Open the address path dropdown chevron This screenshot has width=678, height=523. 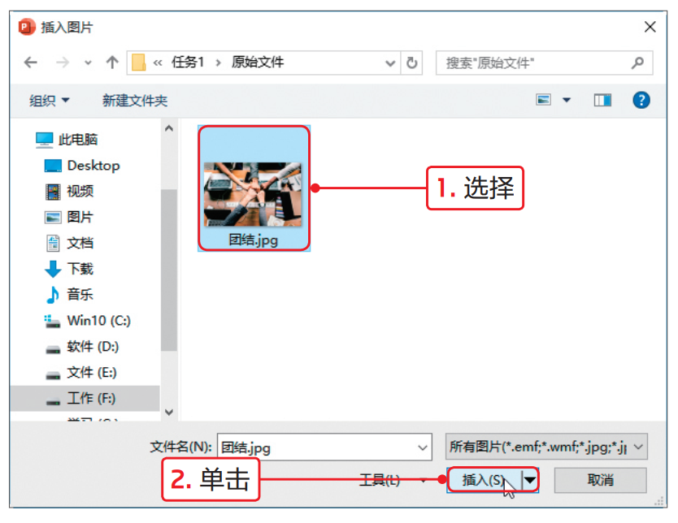390,63
